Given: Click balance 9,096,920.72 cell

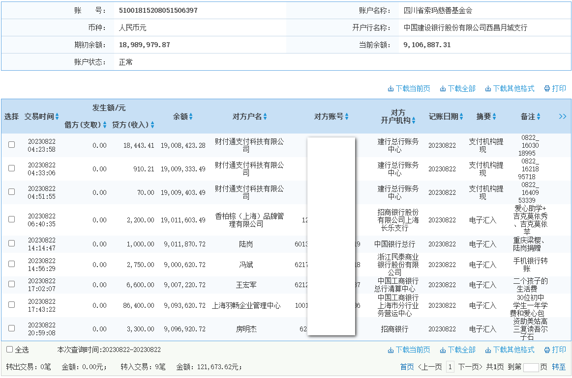Looking at the screenshot, I should 184,329.
